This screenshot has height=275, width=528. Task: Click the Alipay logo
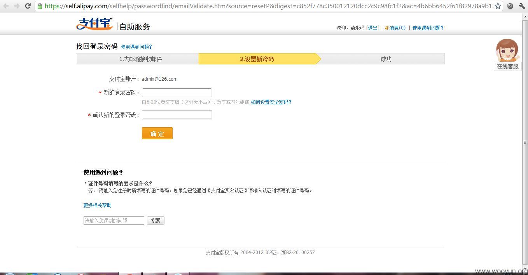coord(94,24)
